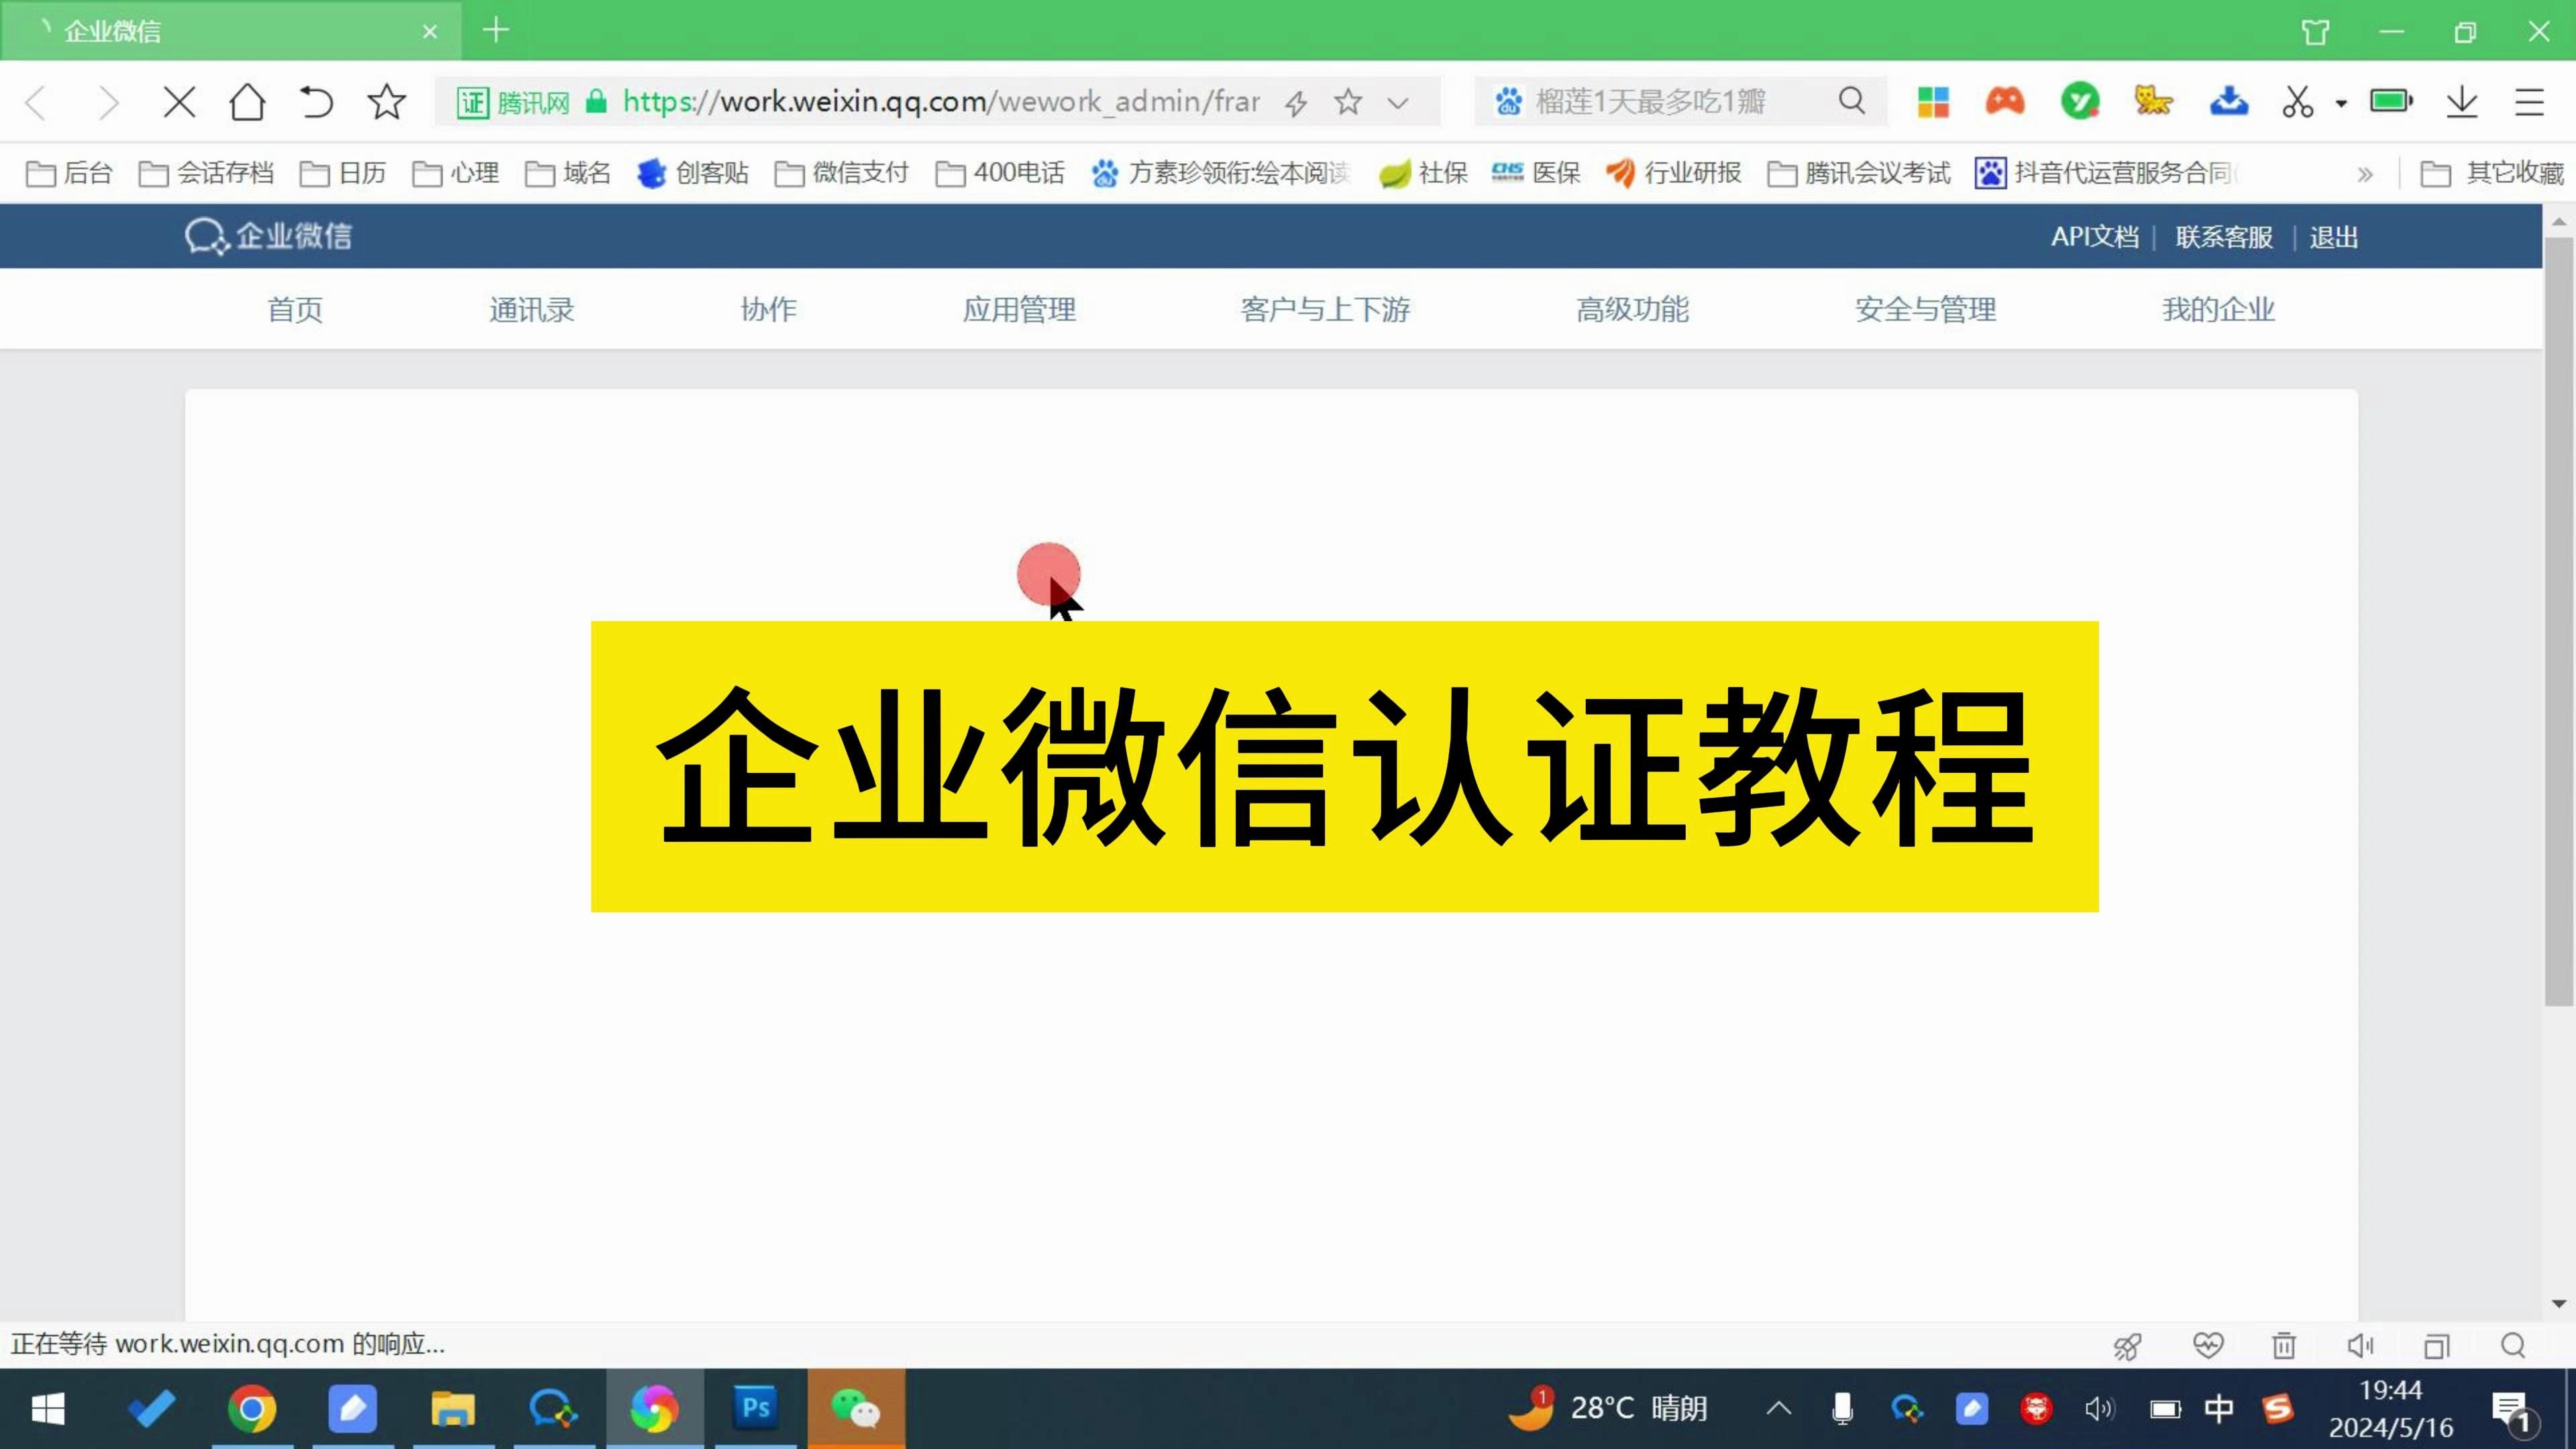
Task: Switch to the 协作 tab
Action: pos(768,309)
